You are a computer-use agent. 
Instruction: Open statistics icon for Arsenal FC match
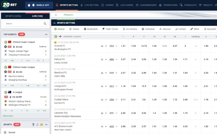tap(102, 46)
